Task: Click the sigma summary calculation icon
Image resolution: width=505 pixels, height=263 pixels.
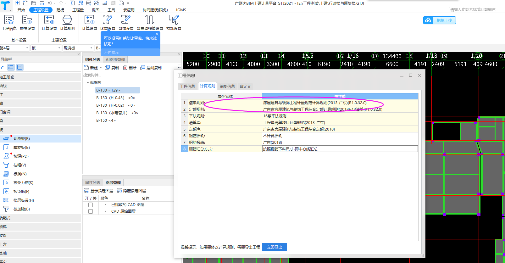Action: click(72, 3)
